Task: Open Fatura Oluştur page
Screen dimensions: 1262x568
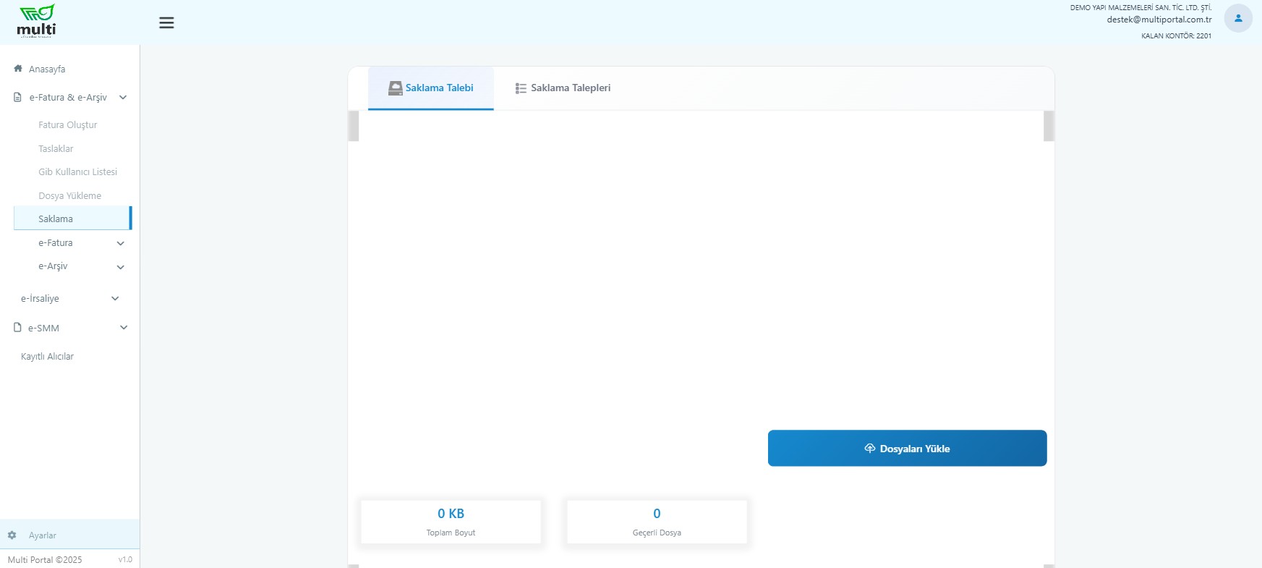Action: (x=68, y=124)
